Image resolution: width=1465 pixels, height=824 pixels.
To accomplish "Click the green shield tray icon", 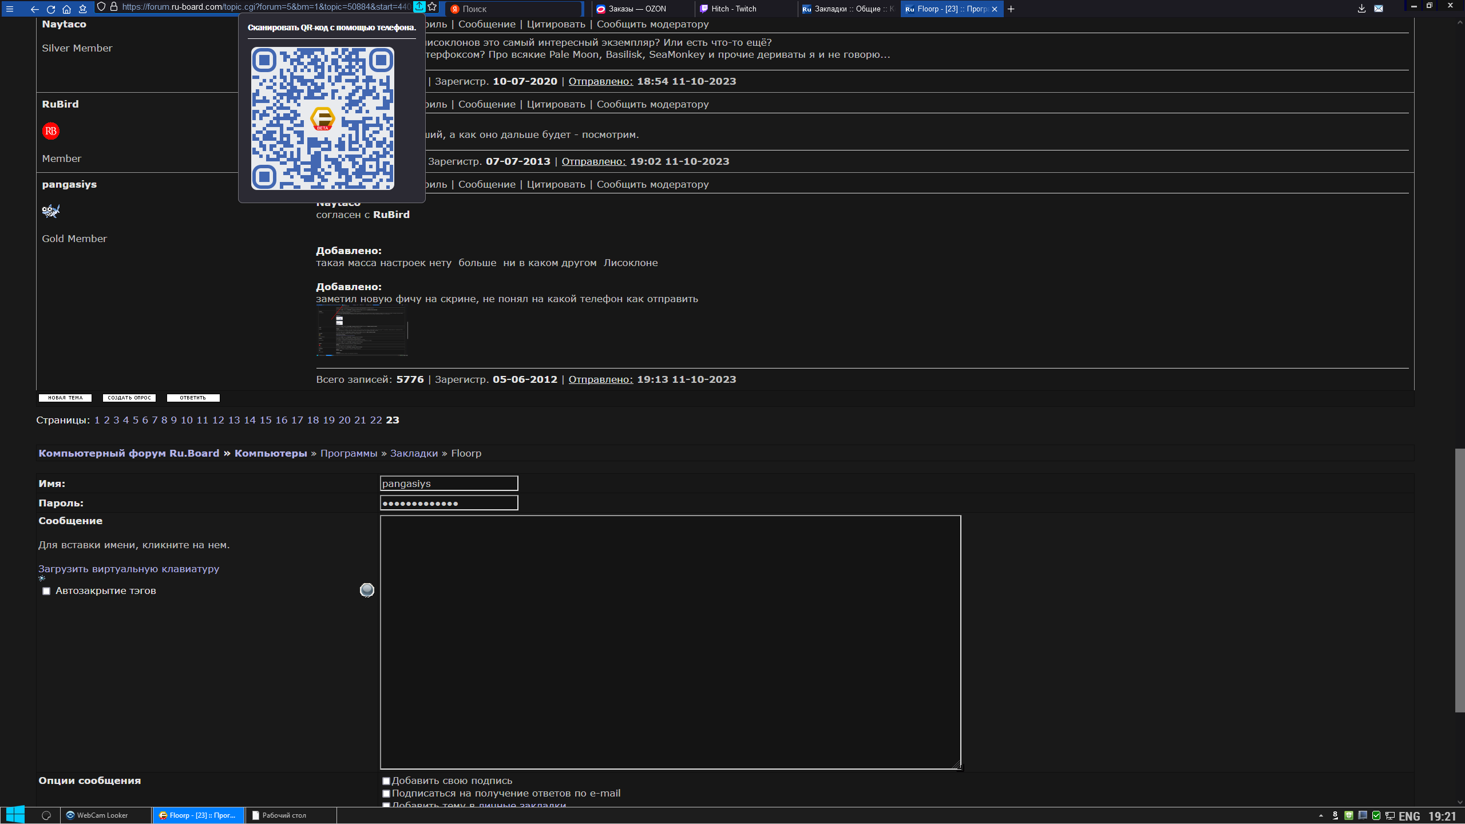I will coord(1349,815).
